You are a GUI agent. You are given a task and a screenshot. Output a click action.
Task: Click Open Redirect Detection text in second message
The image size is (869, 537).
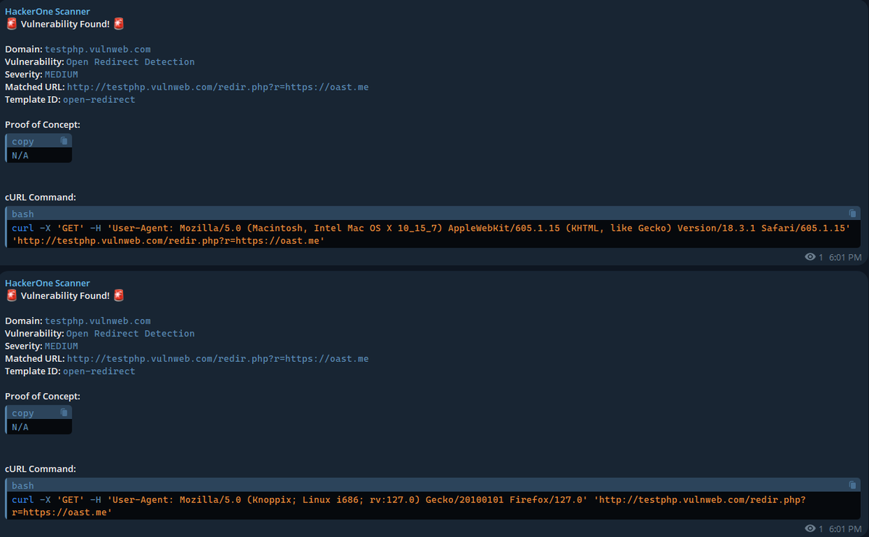click(130, 334)
